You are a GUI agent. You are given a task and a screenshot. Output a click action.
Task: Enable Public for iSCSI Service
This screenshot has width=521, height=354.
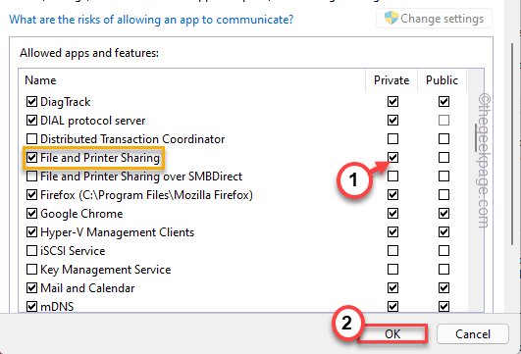point(443,250)
